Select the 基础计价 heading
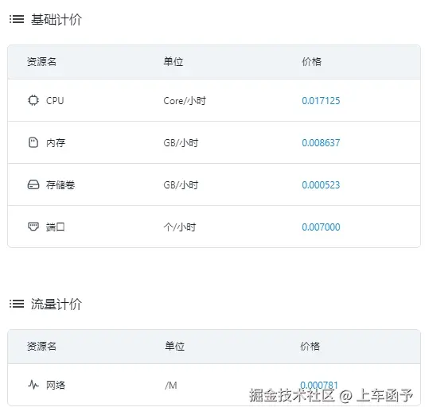Image resolution: width=425 pixels, height=415 pixels. (x=56, y=20)
